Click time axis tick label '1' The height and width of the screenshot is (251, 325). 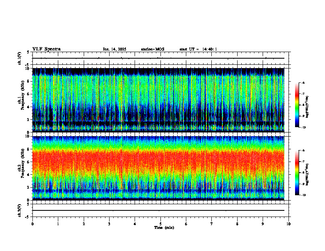click(58, 224)
